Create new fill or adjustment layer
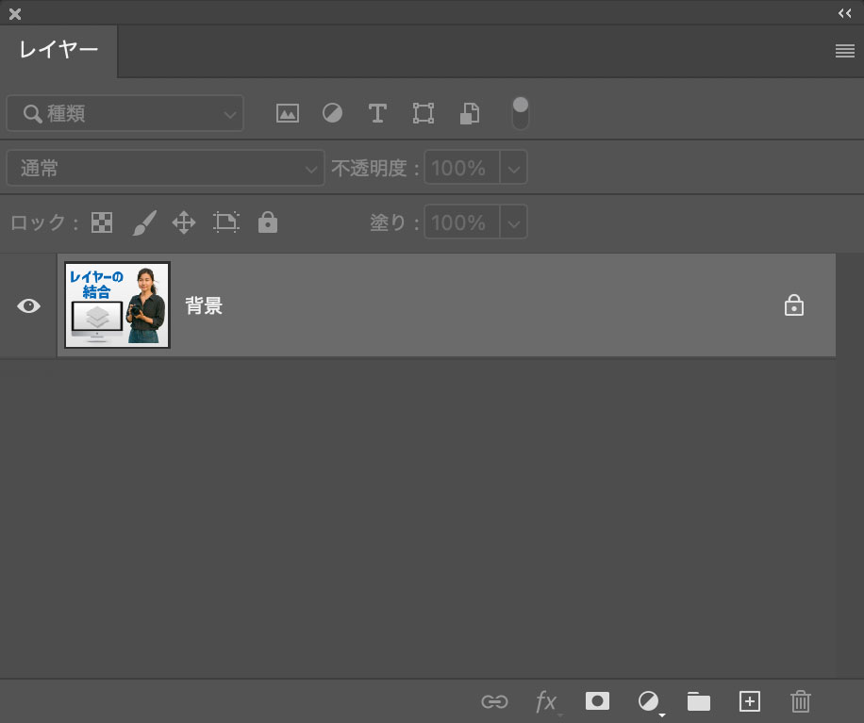864x723 pixels. [649, 701]
